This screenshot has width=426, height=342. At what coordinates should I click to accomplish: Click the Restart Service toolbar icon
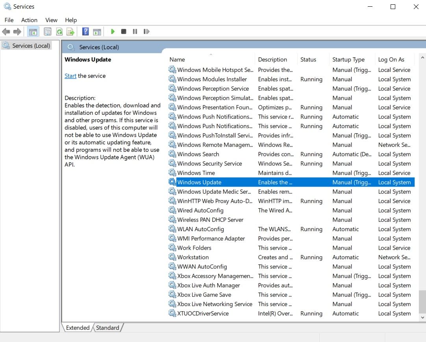click(x=146, y=32)
